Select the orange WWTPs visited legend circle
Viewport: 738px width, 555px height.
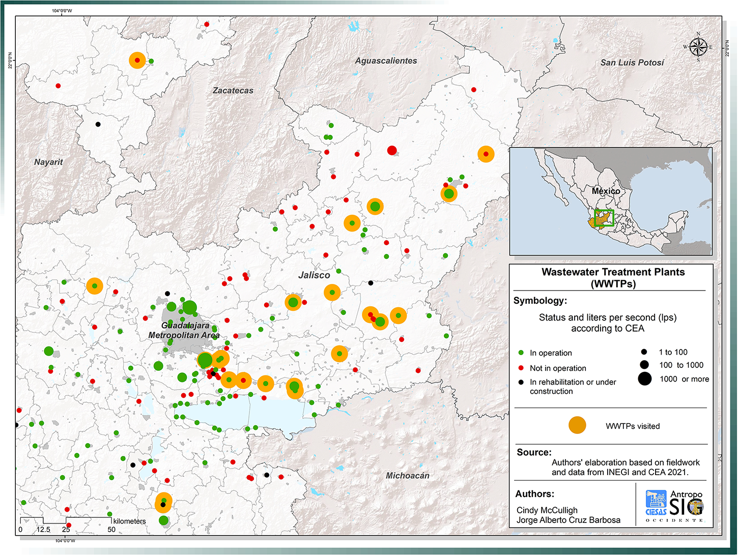pos(577,425)
